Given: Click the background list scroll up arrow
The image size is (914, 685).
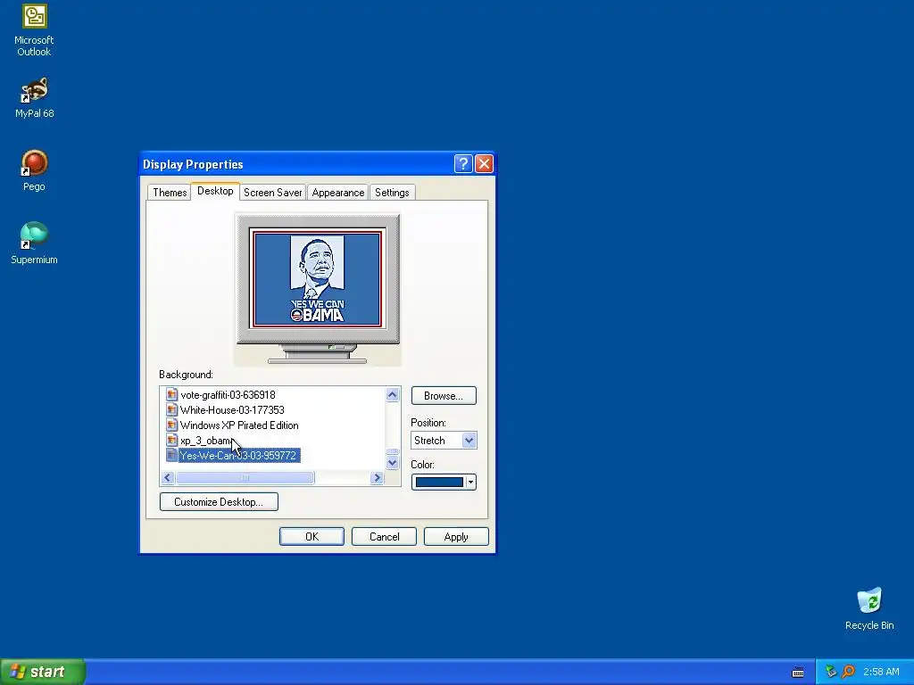Looking at the screenshot, I should click(393, 395).
